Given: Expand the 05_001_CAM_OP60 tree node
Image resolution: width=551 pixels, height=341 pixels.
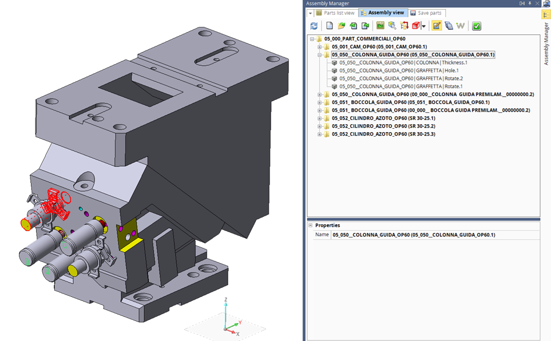Looking at the screenshot, I should click(x=320, y=46).
